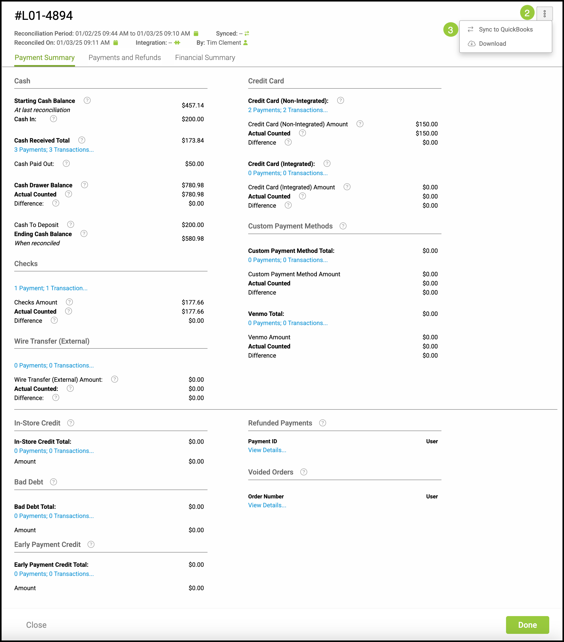The width and height of the screenshot is (564, 642).
Task: Open the Financial Summary tab
Action: [205, 58]
